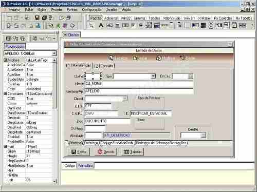The height and width of the screenshot is (192, 257).
Task: Pick the RadioButton component in palette
Action: tap(141, 26)
